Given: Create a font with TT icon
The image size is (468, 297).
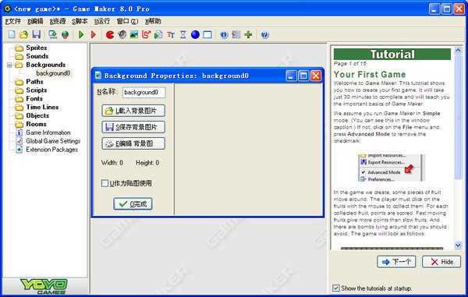Looking at the screenshot, I should point(171,35).
